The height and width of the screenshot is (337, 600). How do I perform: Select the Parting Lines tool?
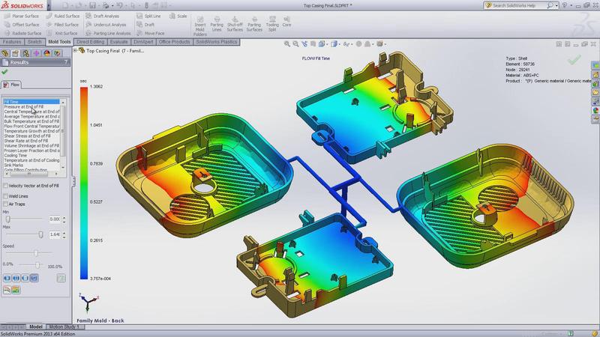point(217,24)
